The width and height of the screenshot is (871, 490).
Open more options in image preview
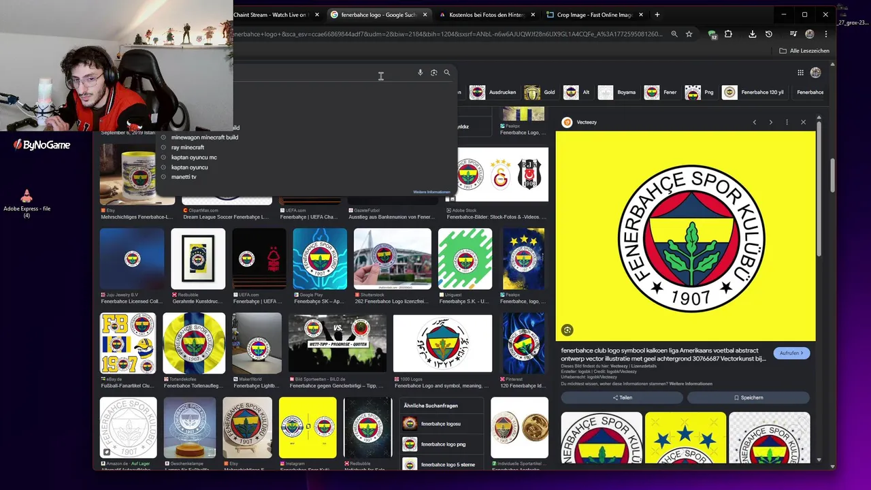coord(787,122)
